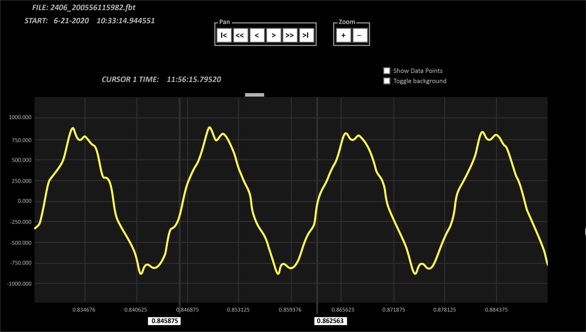This screenshot has height=332, width=586.
Task: Select cursor marker labeled 0.845875
Action: click(164, 321)
